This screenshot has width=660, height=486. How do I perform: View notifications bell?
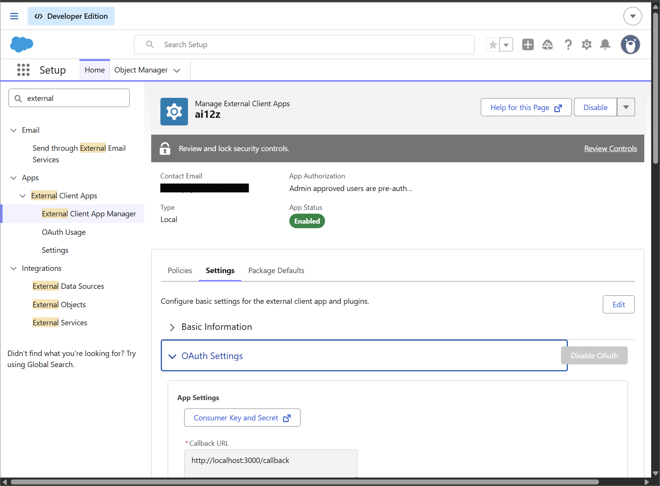coord(605,44)
